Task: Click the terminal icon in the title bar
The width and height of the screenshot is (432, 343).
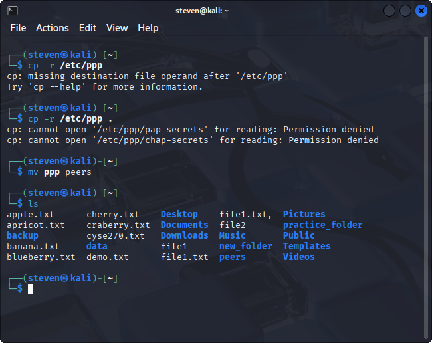Action: 13,10
